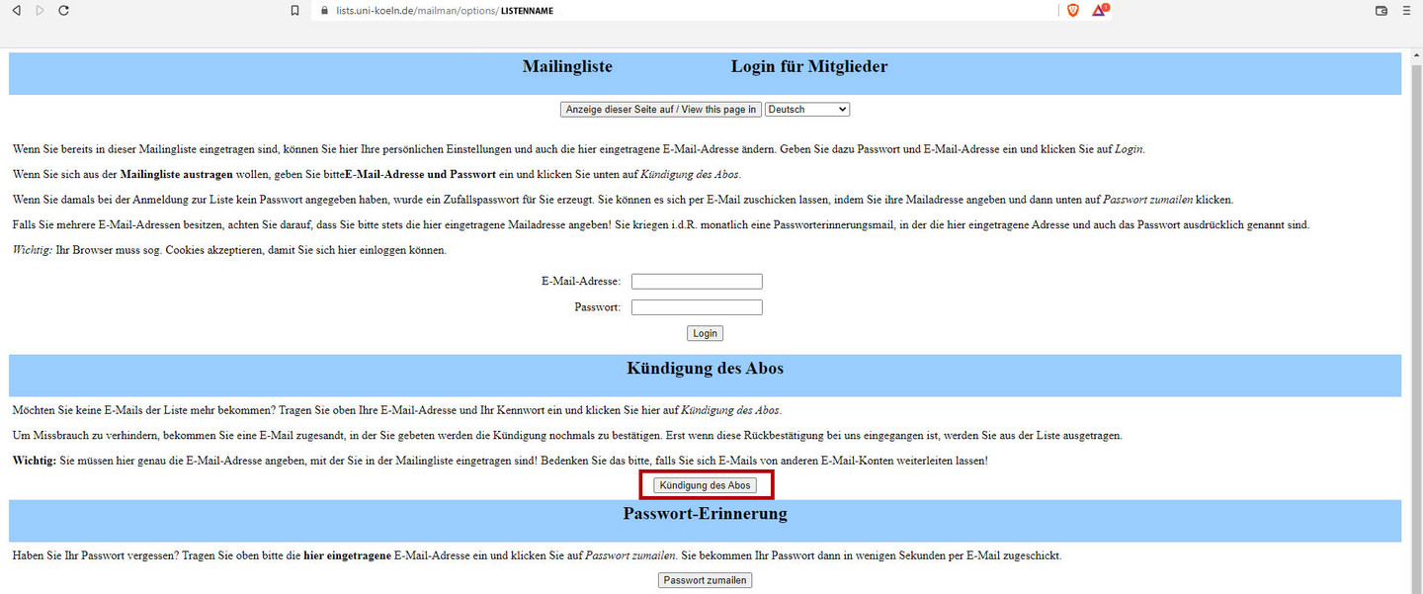Click the 'E-Mail-Adresse:' label

click(x=581, y=282)
